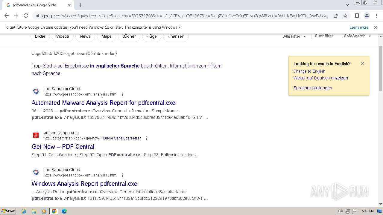The image size is (383, 215).
Task: Open File Explorer from taskbar
Action: pos(34,211)
